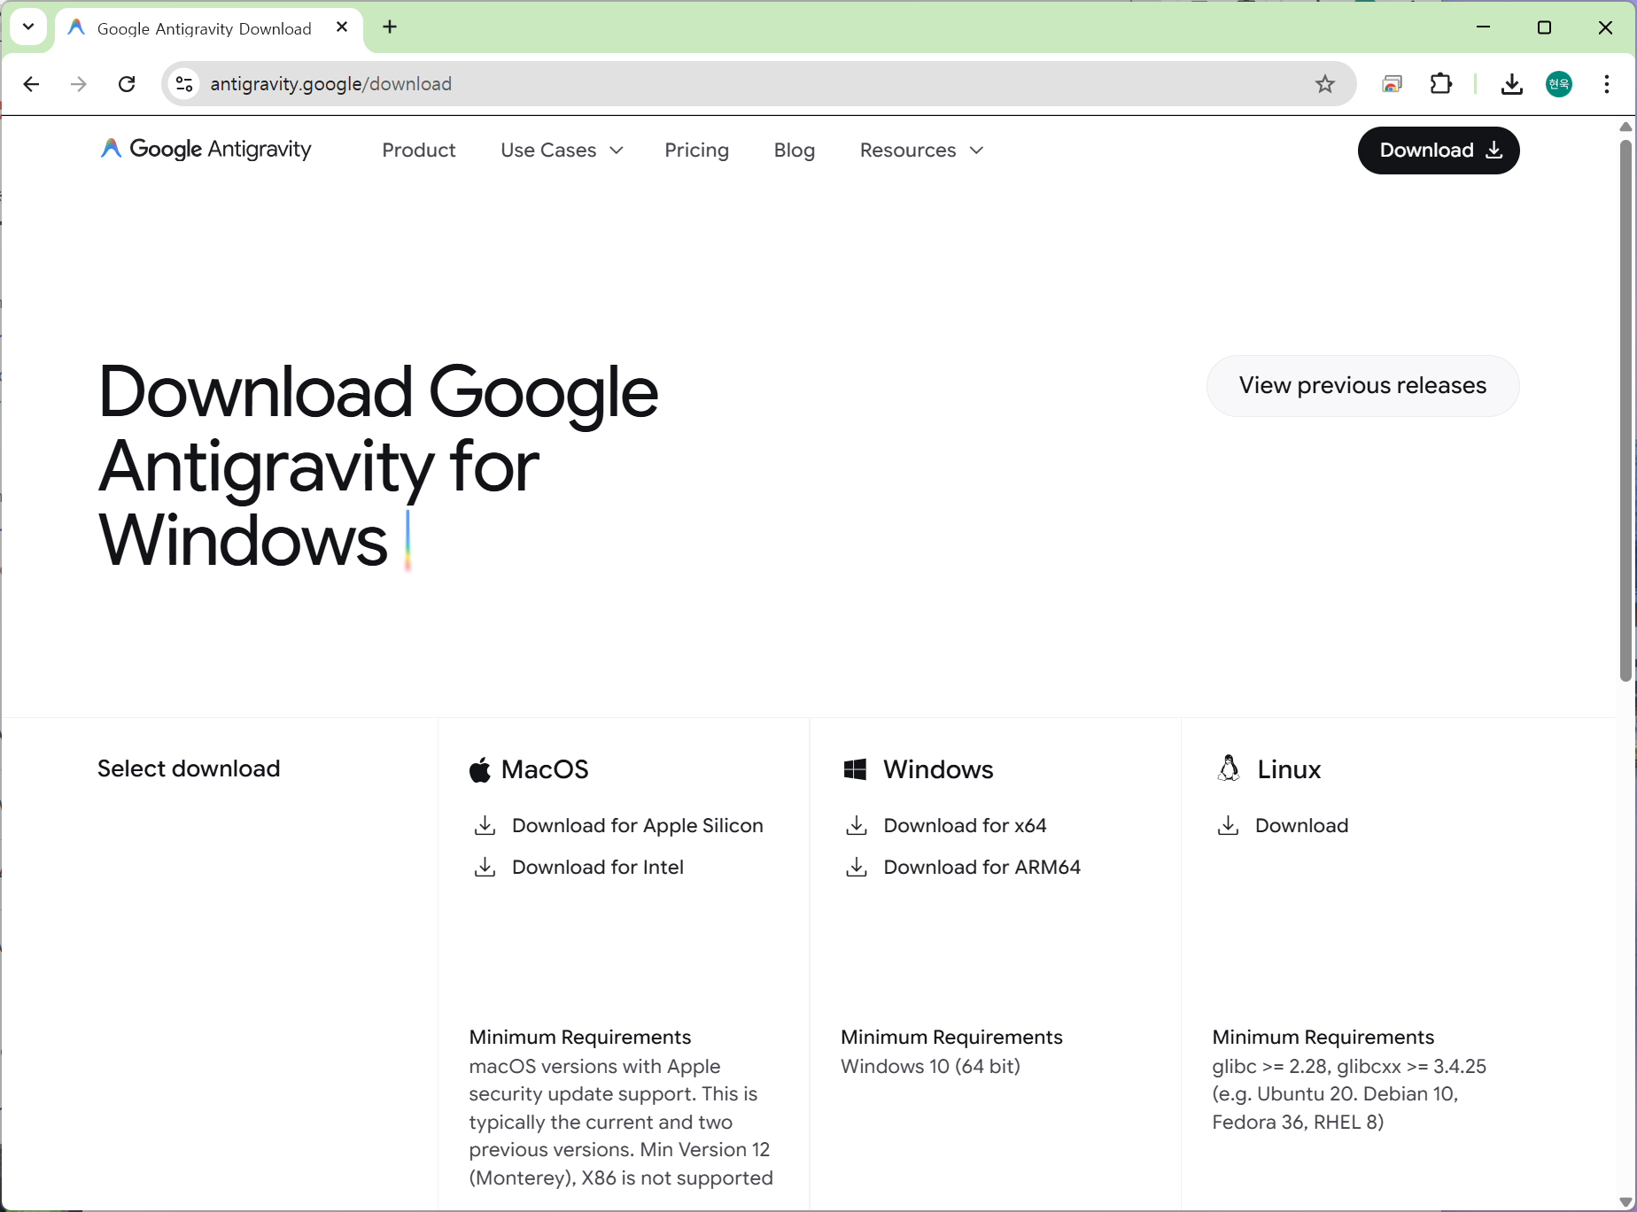Image resolution: width=1637 pixels, height=1212 pixels.
Task: Click the forward navigation arrow
Action: click(79, 84)
